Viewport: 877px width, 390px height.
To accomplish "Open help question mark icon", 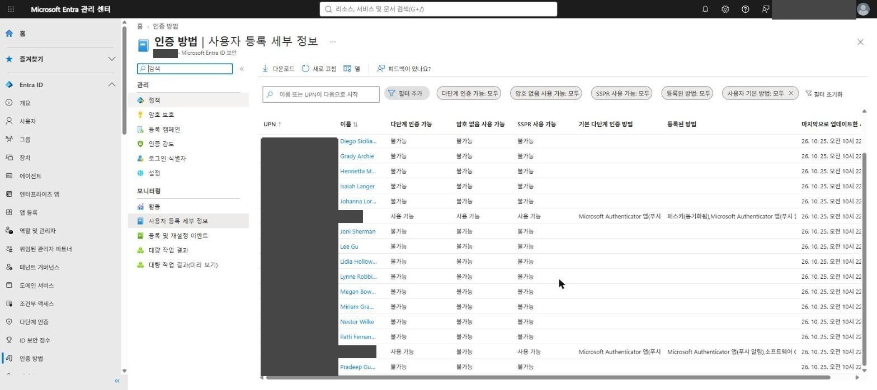I will [x=745, y=9].
